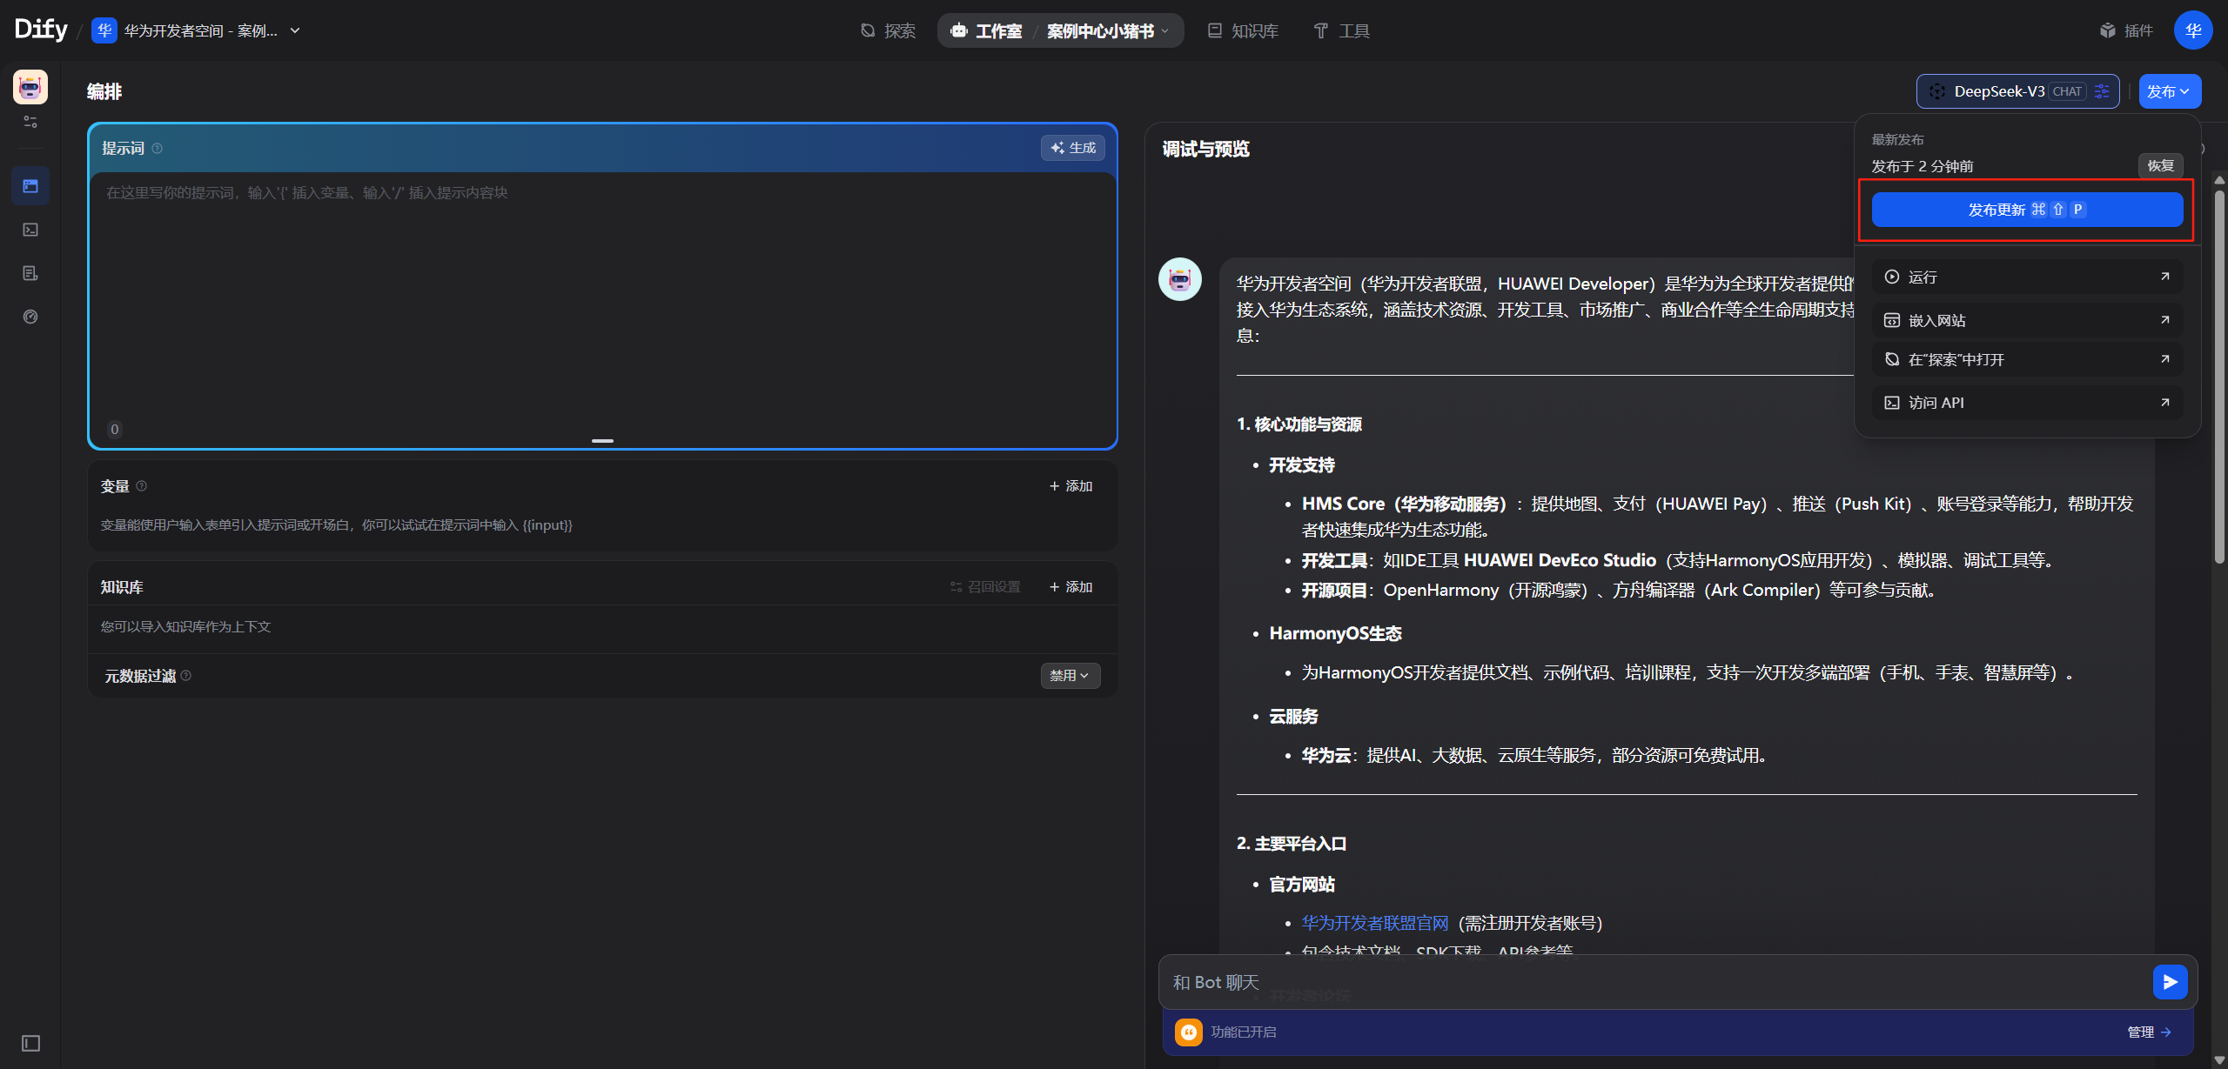The image size is (2228, 1069).
Task: Open the user account avatar
Action: tap(2193, 30)
